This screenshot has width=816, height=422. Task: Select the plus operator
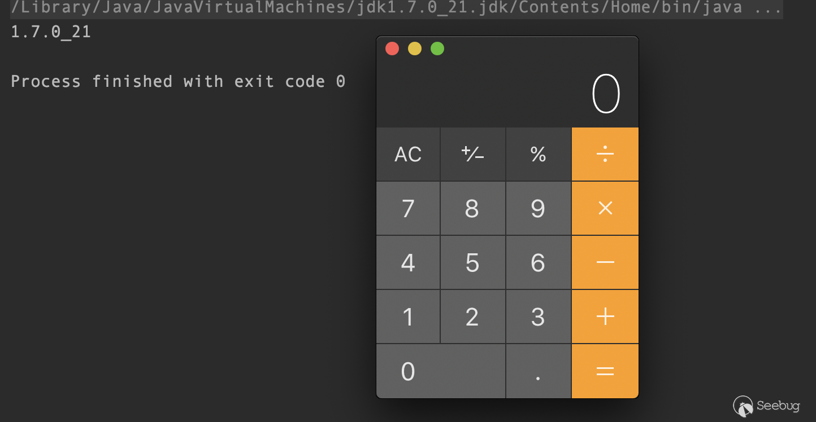(605, 316)
